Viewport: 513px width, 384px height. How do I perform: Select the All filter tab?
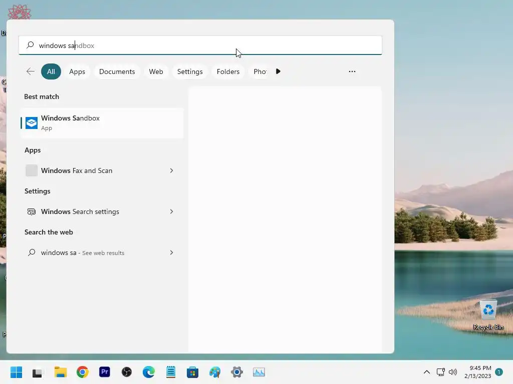point(51,71)
